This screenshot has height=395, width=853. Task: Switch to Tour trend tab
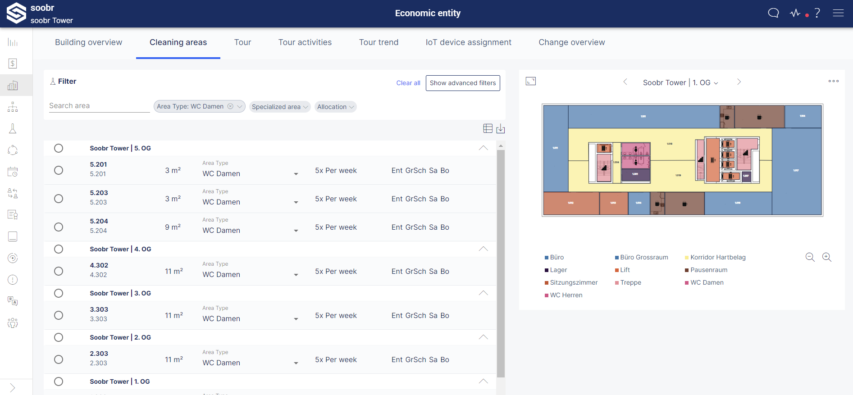click(x=379, y=42)
